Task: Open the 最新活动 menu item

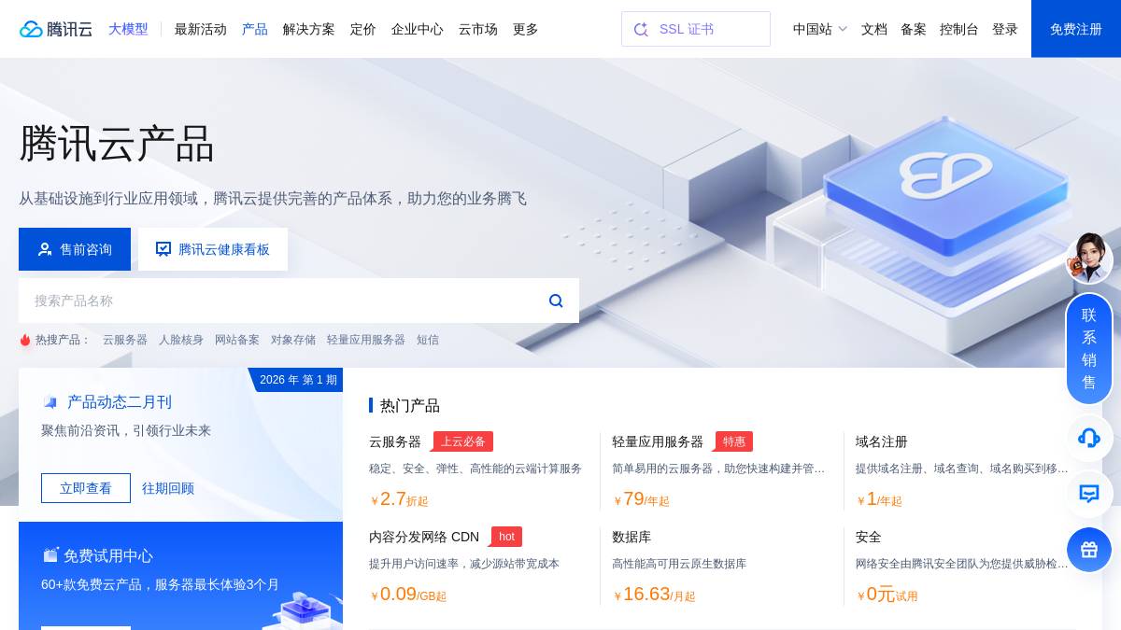Action: 201,29
